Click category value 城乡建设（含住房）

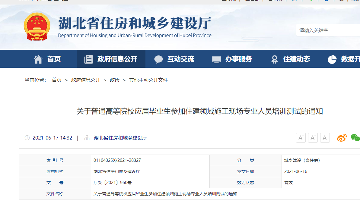pos(302,160)
